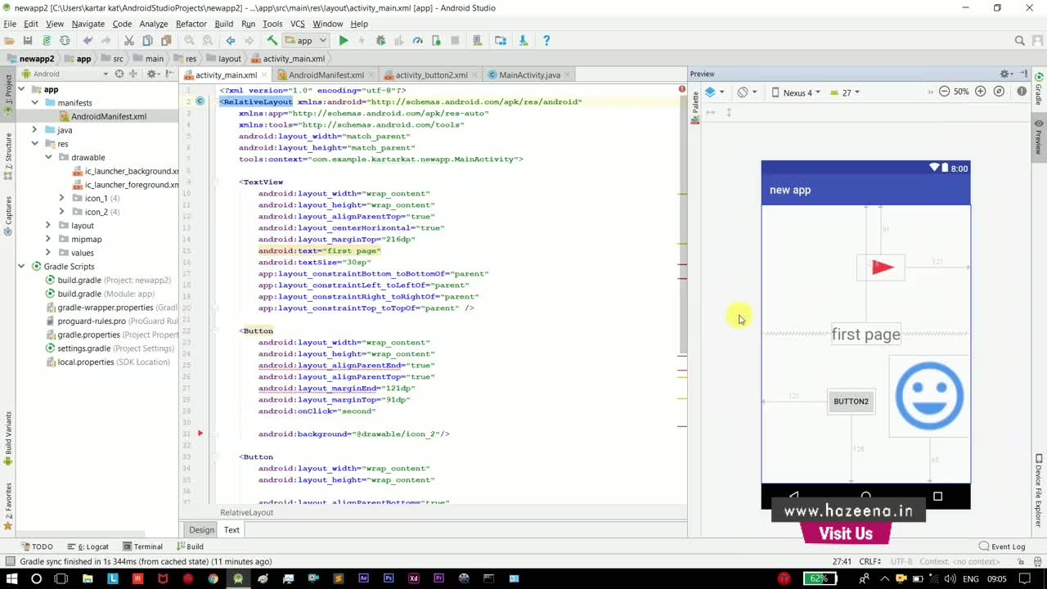The image size is (1047, 589).
Task: Zoom out the layout preview
Action: coord(944,92)
